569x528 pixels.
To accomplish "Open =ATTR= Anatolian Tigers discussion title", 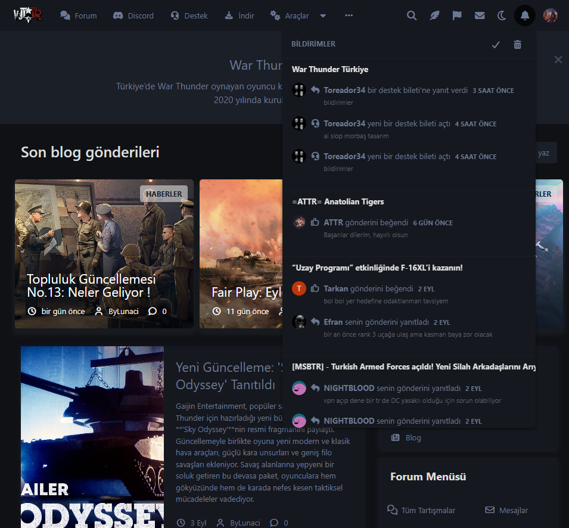I will coord(338,202).
